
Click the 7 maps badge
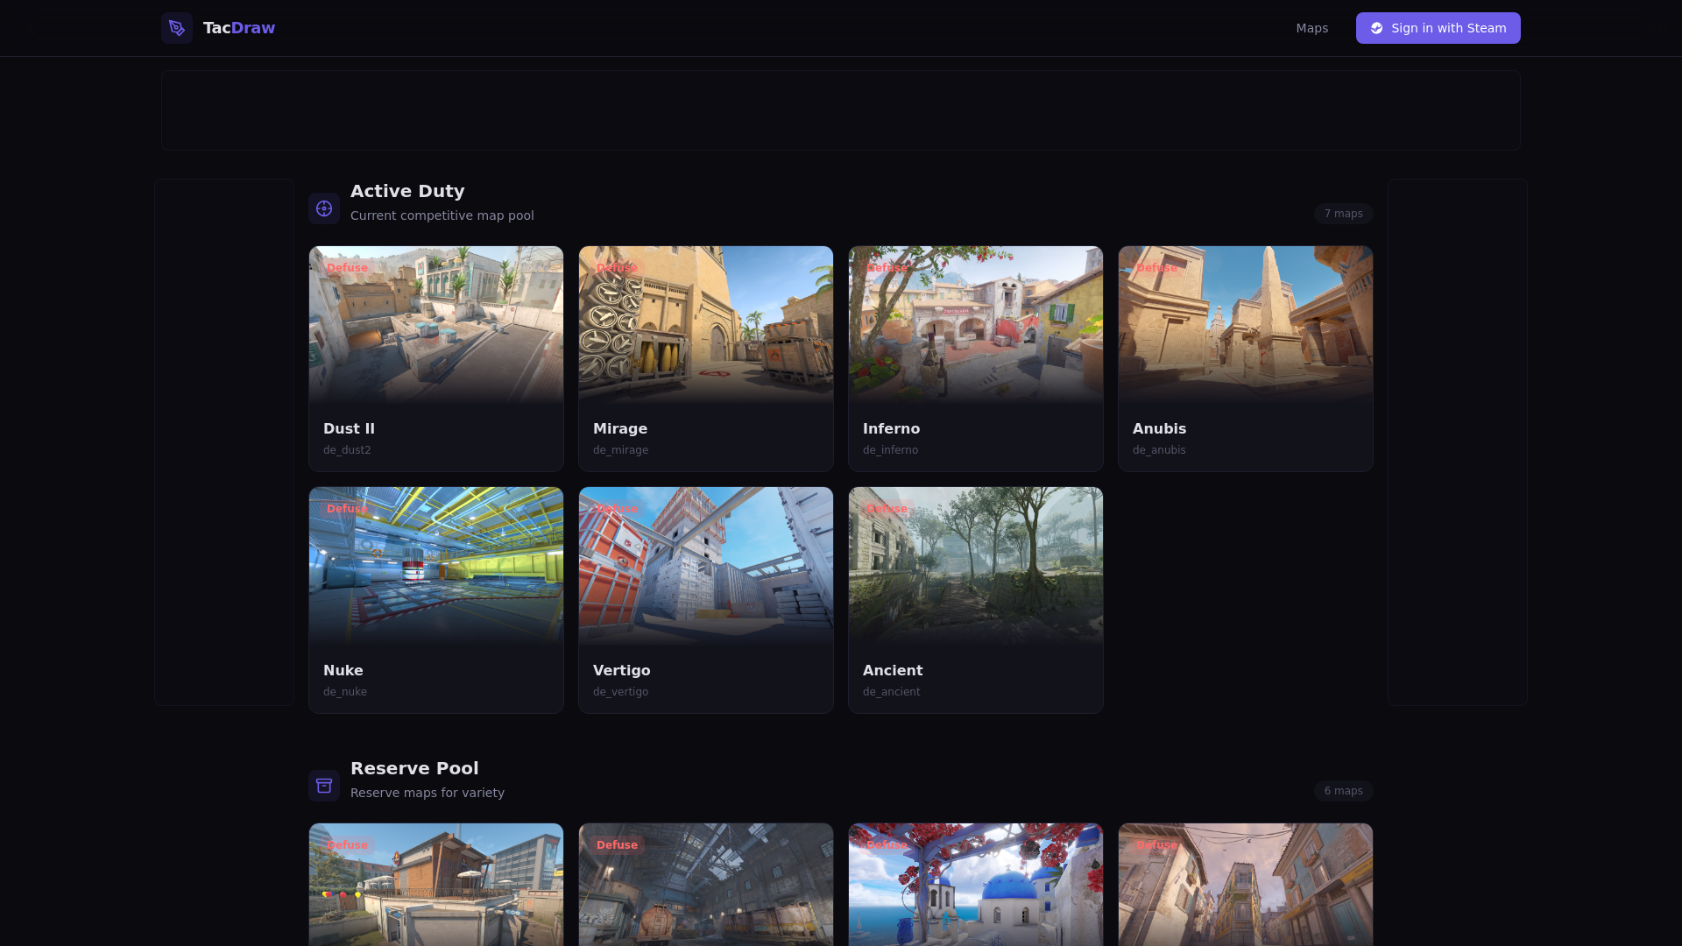(x=1343, y=214)
